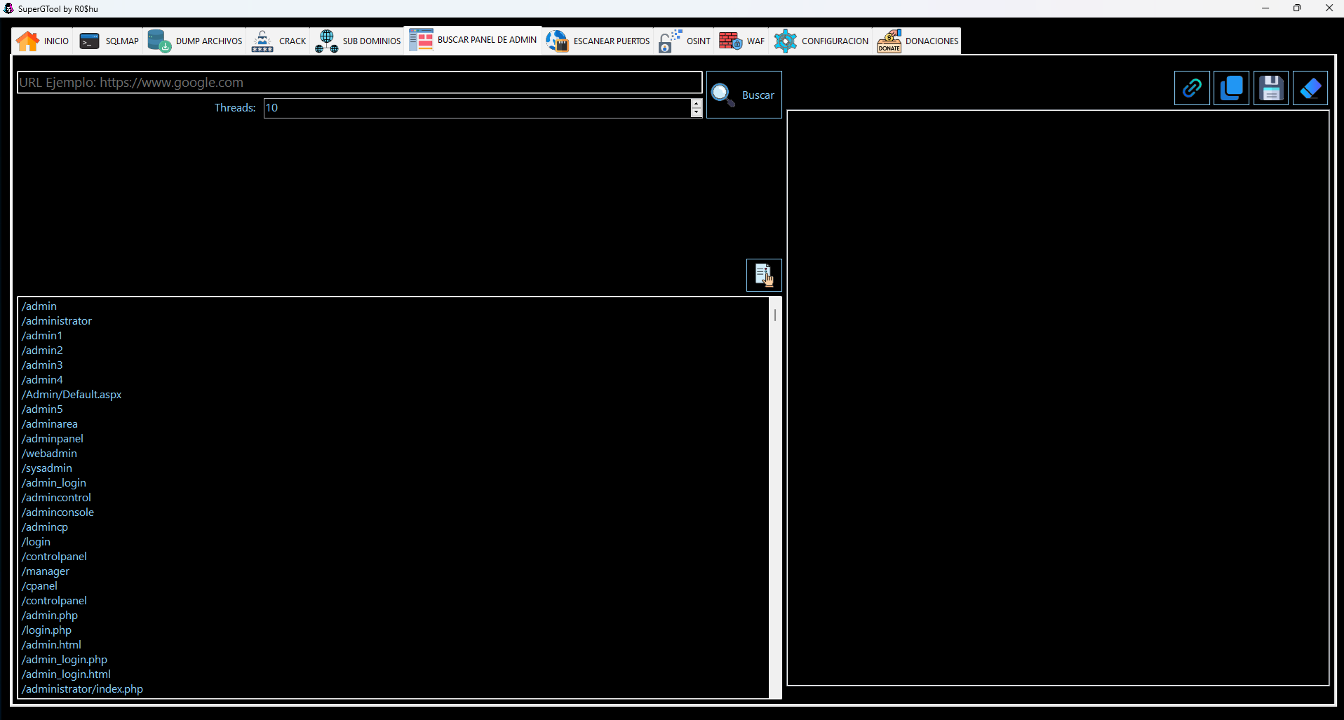Select the /cpanel entry
1344x720 pixels.
click(x=39, y=586)
